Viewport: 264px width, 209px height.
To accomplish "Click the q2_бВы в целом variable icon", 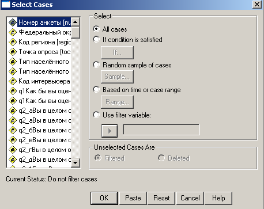I will point(13,130).
